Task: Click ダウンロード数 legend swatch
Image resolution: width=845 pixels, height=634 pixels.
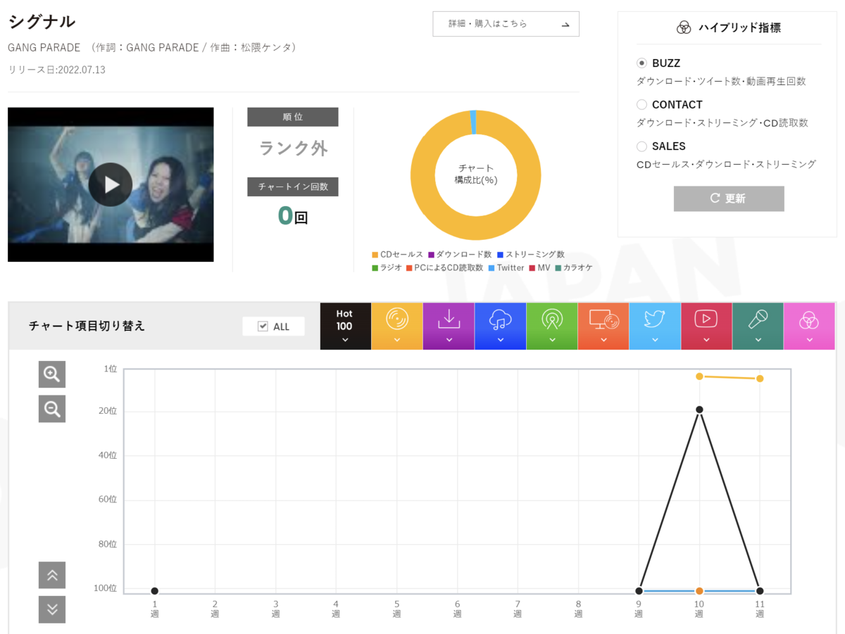Action: pyautogui.click(x=431, y=255)
